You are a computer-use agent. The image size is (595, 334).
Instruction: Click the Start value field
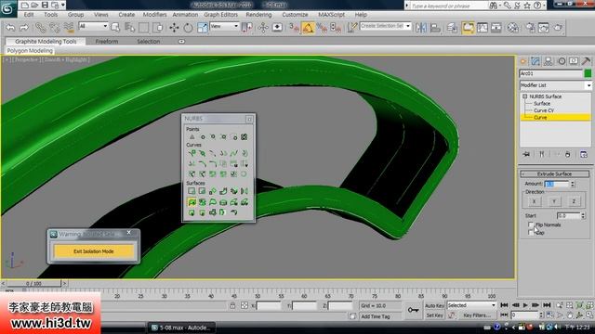568,215
